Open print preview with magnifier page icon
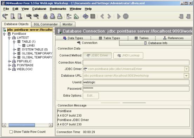194x138 pixels. 53,16
